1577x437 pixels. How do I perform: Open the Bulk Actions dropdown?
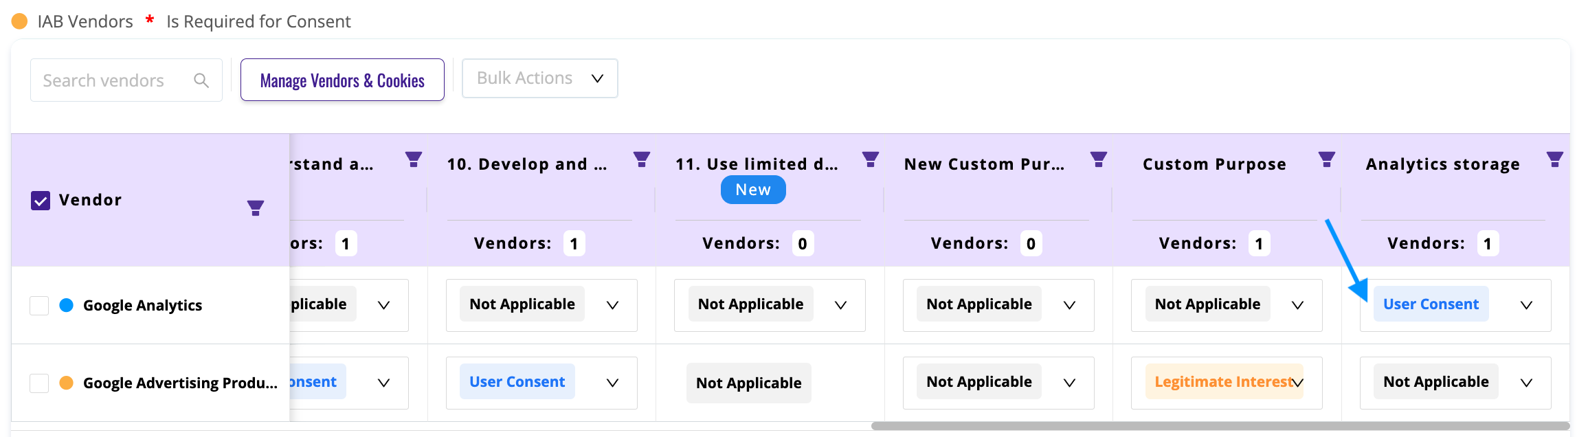click(540, 78)
